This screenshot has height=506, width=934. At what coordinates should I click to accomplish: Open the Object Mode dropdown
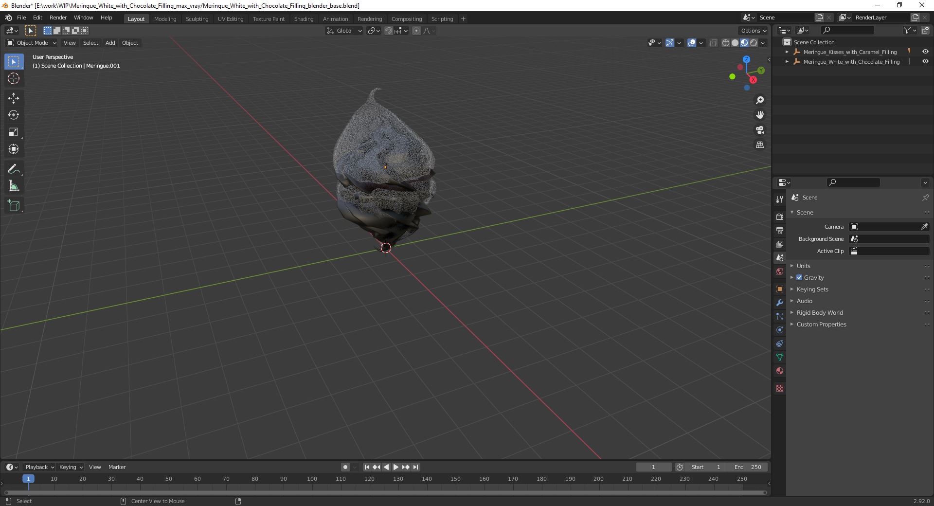click(32, 43)
